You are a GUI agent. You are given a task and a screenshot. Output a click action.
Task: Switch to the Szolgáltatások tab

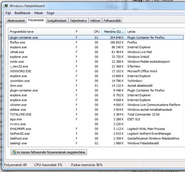click(57, 21)
